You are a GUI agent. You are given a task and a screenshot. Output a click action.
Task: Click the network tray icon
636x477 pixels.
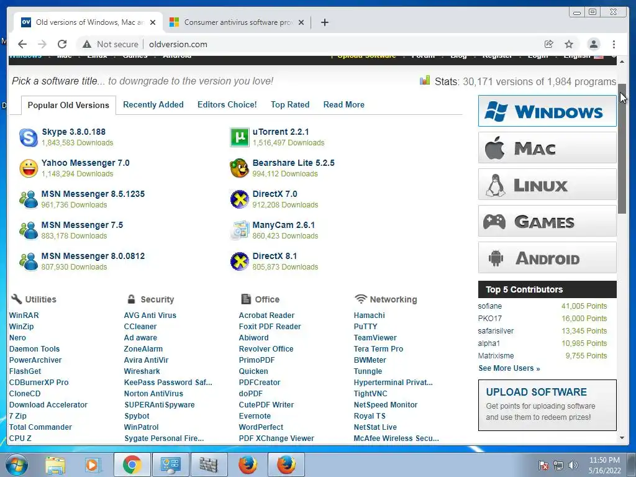click(x=558, y=465)
